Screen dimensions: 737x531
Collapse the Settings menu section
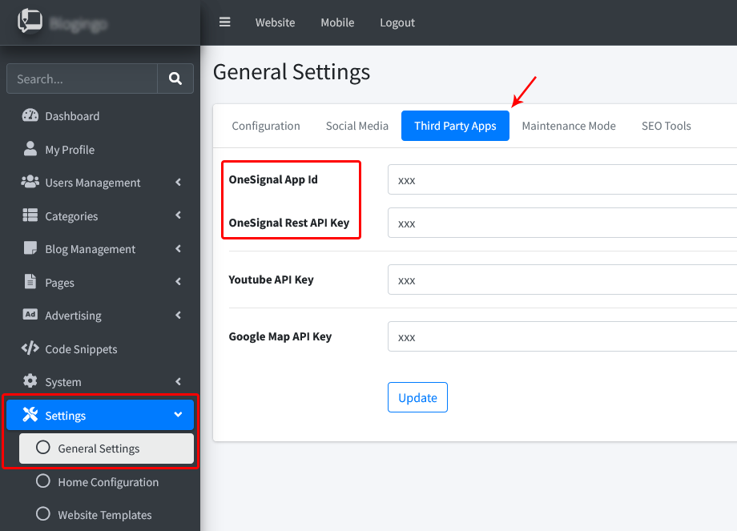(178, 415)
